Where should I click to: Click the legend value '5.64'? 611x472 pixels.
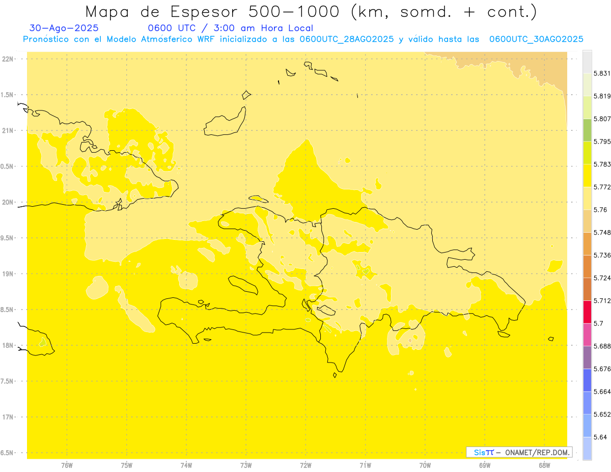click(600, 437)
